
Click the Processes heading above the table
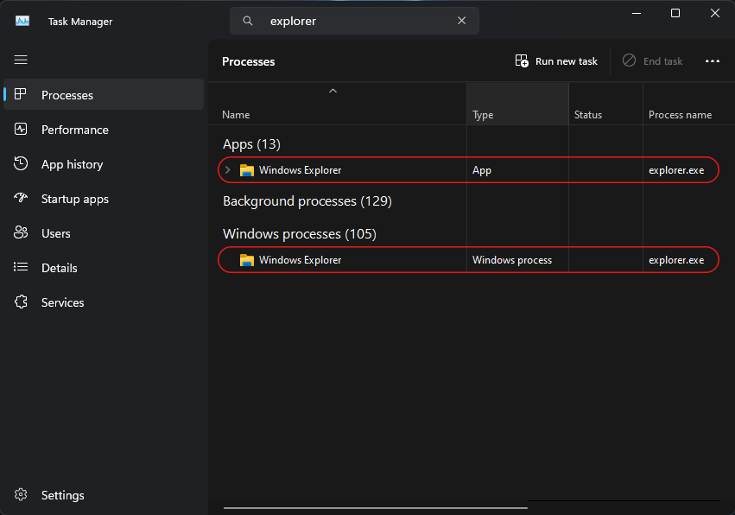[249, 61]
